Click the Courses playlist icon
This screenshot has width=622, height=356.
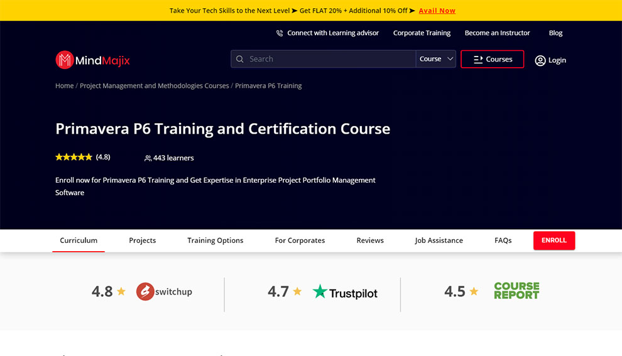pos(478,59)
